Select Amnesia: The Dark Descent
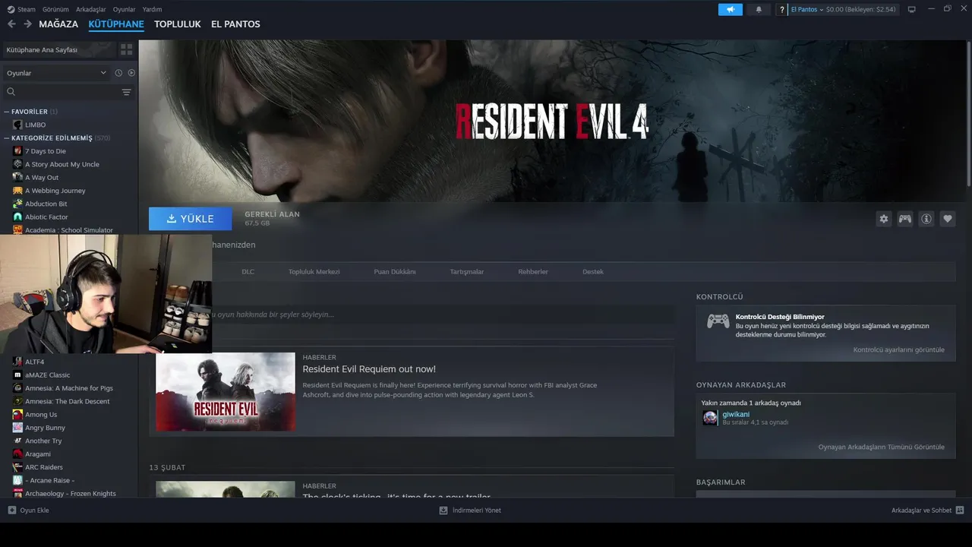Image resolution: width=972 pixels, height=547 pixels. 68,401
